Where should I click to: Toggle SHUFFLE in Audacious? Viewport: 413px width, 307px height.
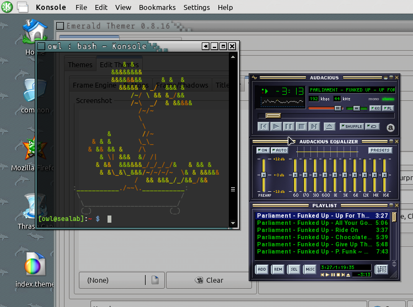tap(352, 126)
